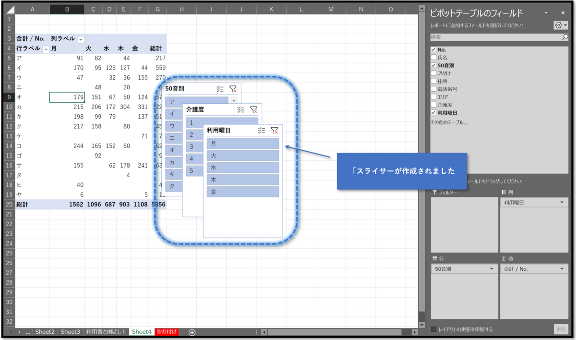576x340 pixels.
Task: Open the 行ラベル filter dropdown
Action: click(x=47, y=48)
